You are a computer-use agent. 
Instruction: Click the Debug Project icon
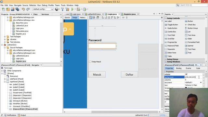pyautogui.click(x=78, y=9)
